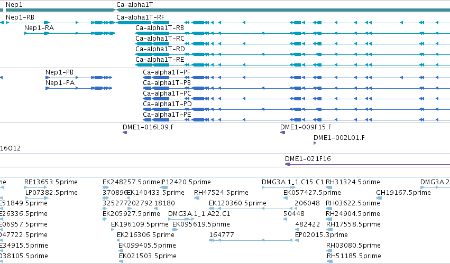Click the purple arrowhead starting the DME1-021F16 bar
Image resolution: width=450 pixels, height=264 pixels.
288,164
